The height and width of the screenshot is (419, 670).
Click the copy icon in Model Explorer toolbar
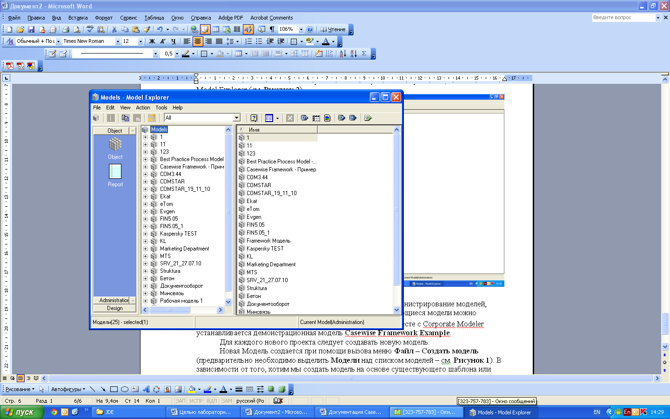click(x=125, y=118)
